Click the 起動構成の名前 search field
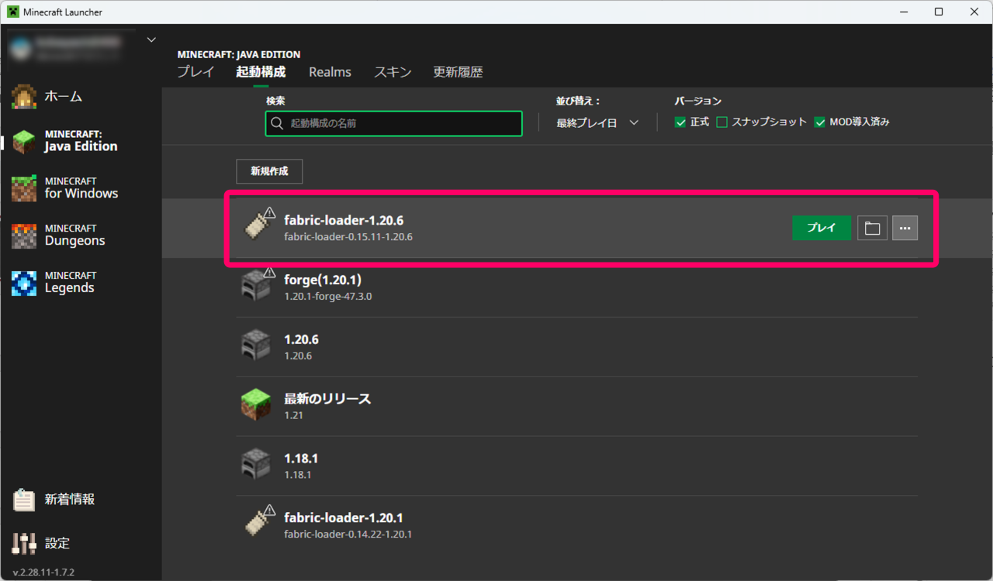The height and width of the screenshot is (581, 993). pos(393,123)
